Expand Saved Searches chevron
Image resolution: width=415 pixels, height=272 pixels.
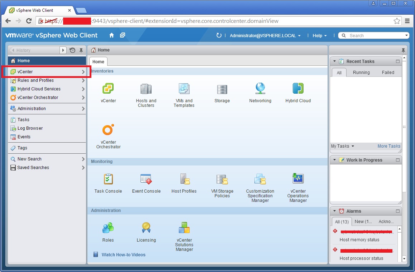[x=83, y=167]
